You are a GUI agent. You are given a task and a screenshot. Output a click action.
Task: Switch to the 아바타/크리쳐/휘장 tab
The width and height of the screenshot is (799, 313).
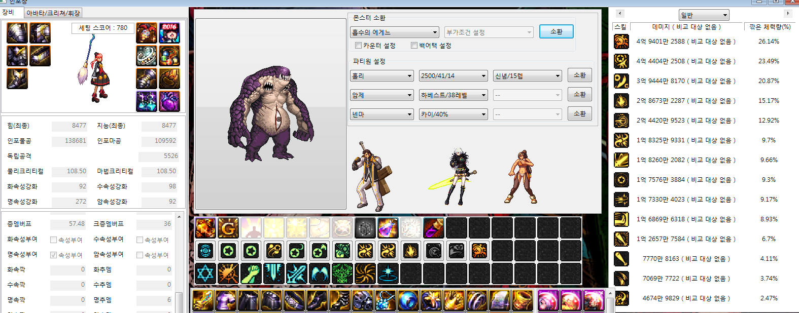pos(53,13)
